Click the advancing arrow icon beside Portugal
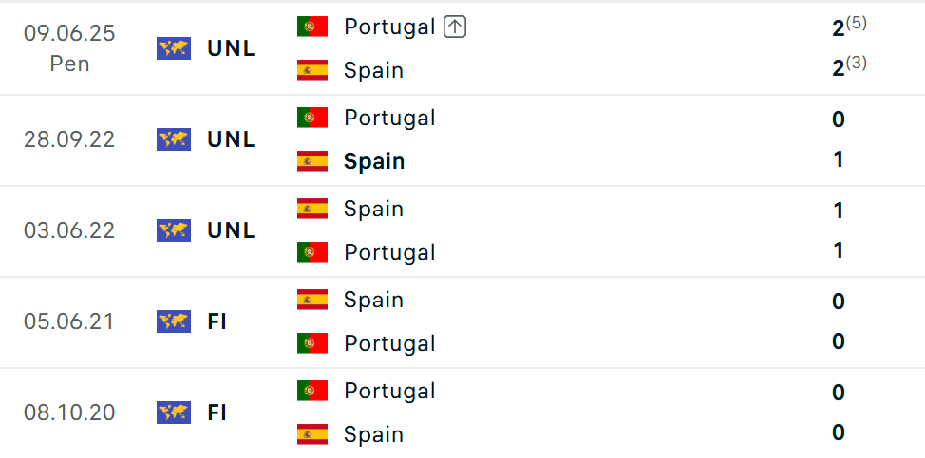925x458 pixels. [455, 27]
